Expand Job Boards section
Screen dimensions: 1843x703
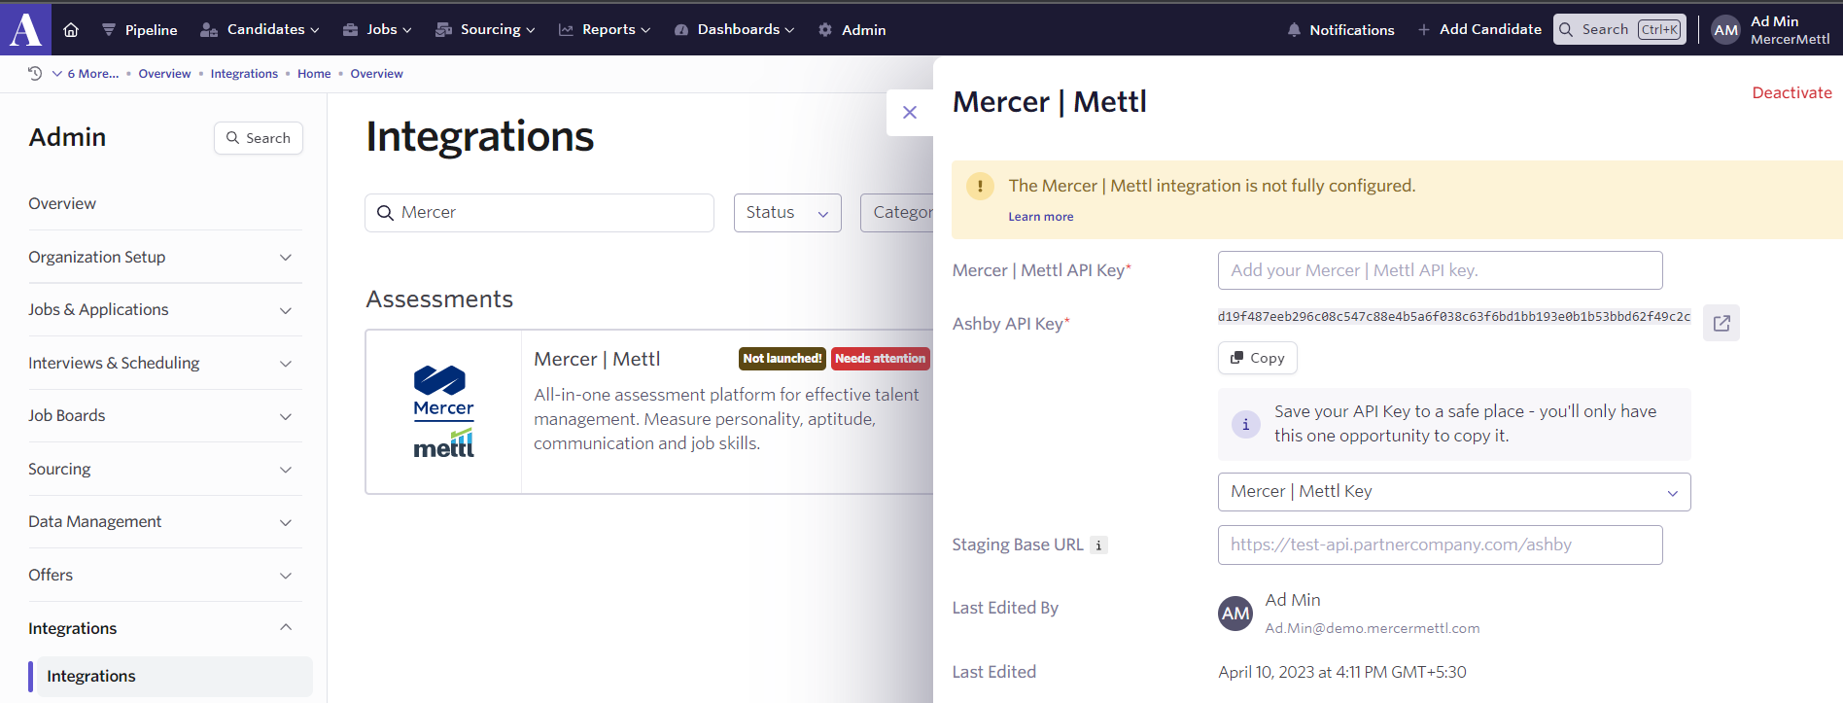[x=165, y=416]
